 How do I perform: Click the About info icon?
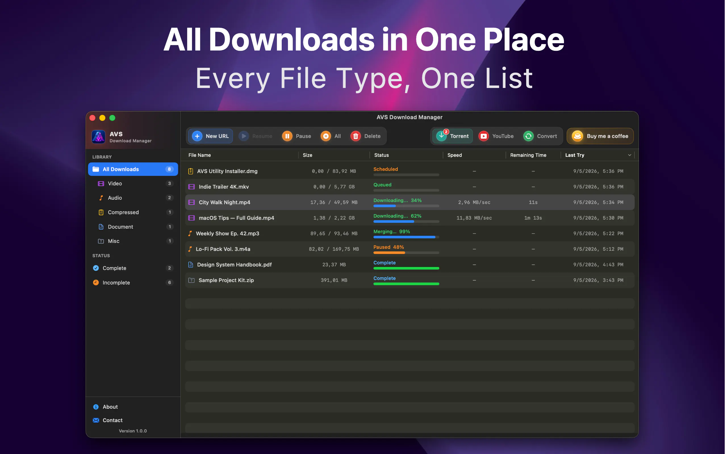pos(96,407)
